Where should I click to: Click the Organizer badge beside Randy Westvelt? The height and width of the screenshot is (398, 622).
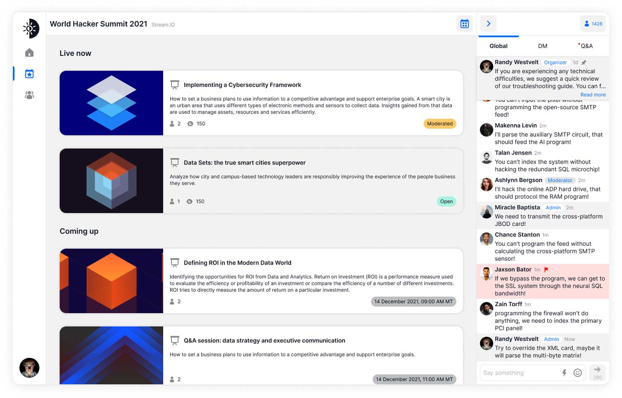[555, 63]
